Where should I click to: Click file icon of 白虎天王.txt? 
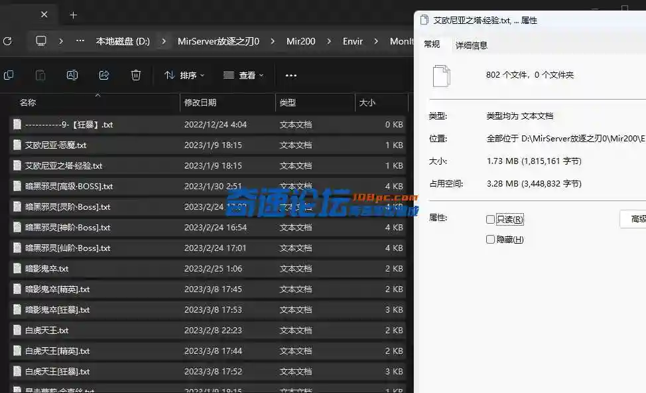click(17, 331)
